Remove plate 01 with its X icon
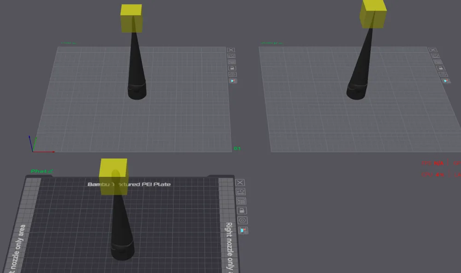 point(231,50)
